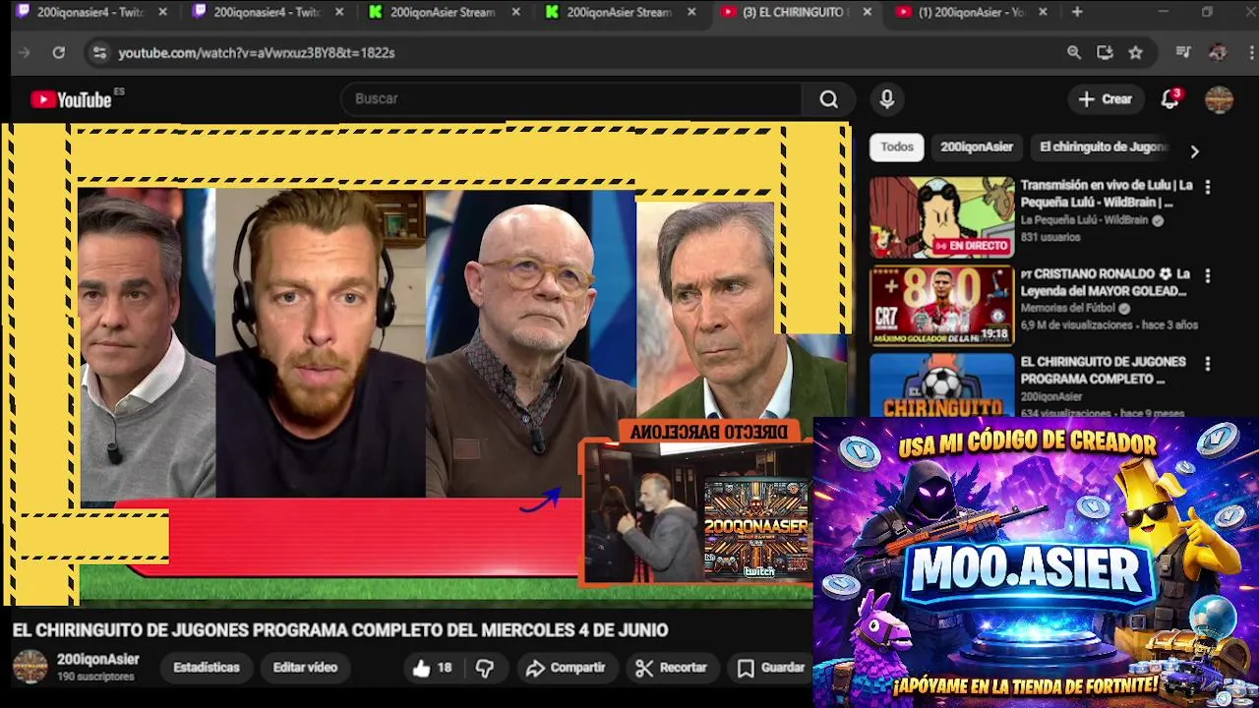Select the Todos filter chip

897,147
